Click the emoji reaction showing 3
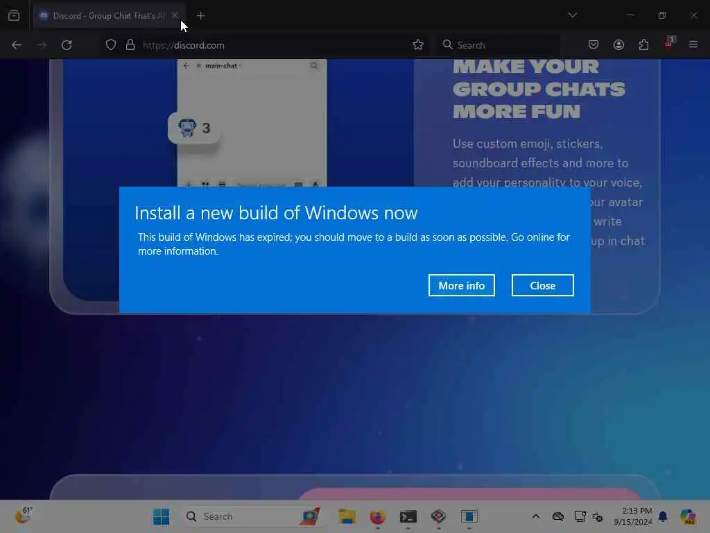Image resolution: width=710 pixels, height=533 pixels. tap(194, 128)
